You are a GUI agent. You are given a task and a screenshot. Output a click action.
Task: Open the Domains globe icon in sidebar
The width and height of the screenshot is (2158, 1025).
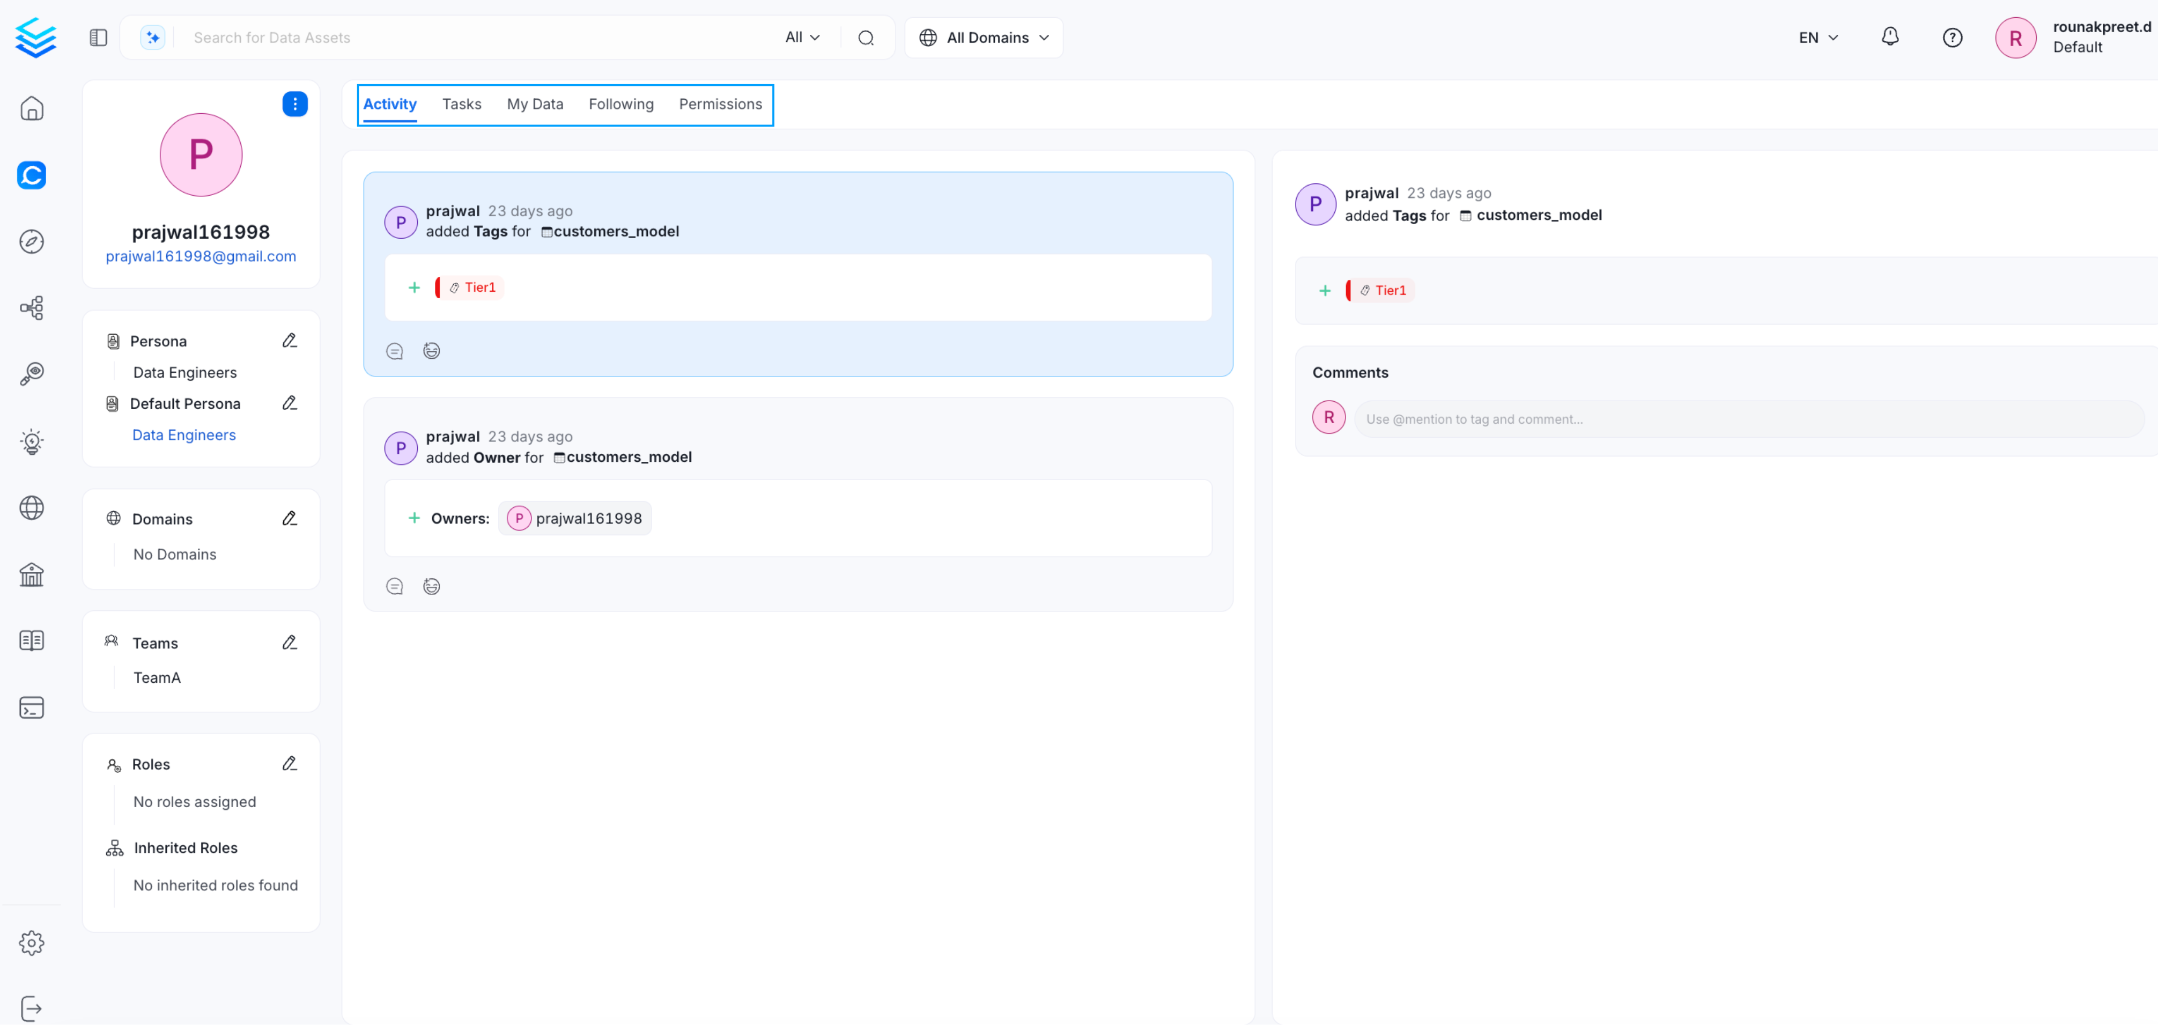[x=32, y=508]
